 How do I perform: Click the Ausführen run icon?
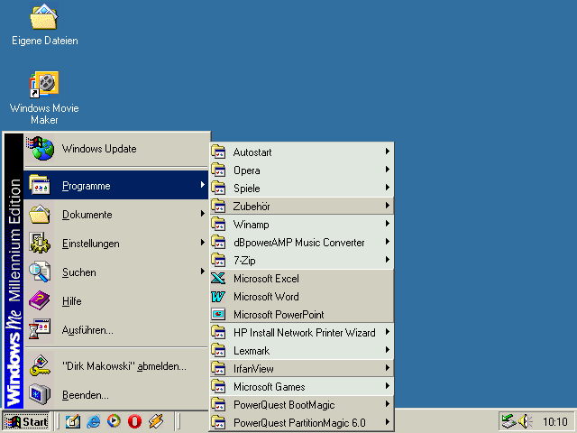(40, 329)
